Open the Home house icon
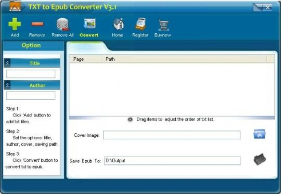Screen dimensions: 281x194 click(x=118, y=24)
